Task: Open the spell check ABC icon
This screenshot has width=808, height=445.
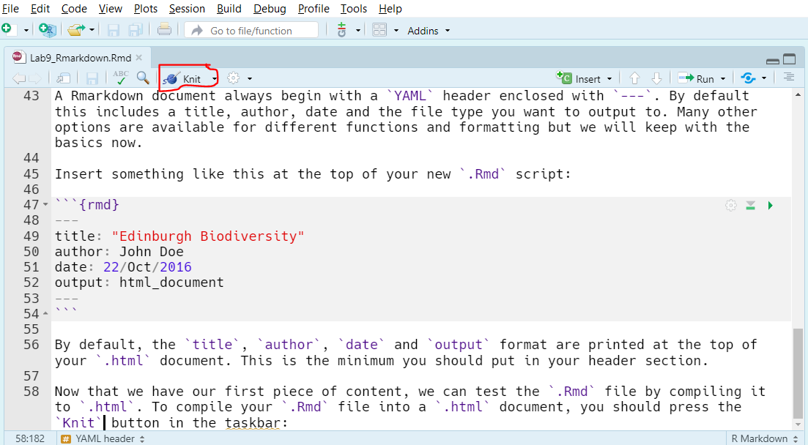Action: (121, 78)
